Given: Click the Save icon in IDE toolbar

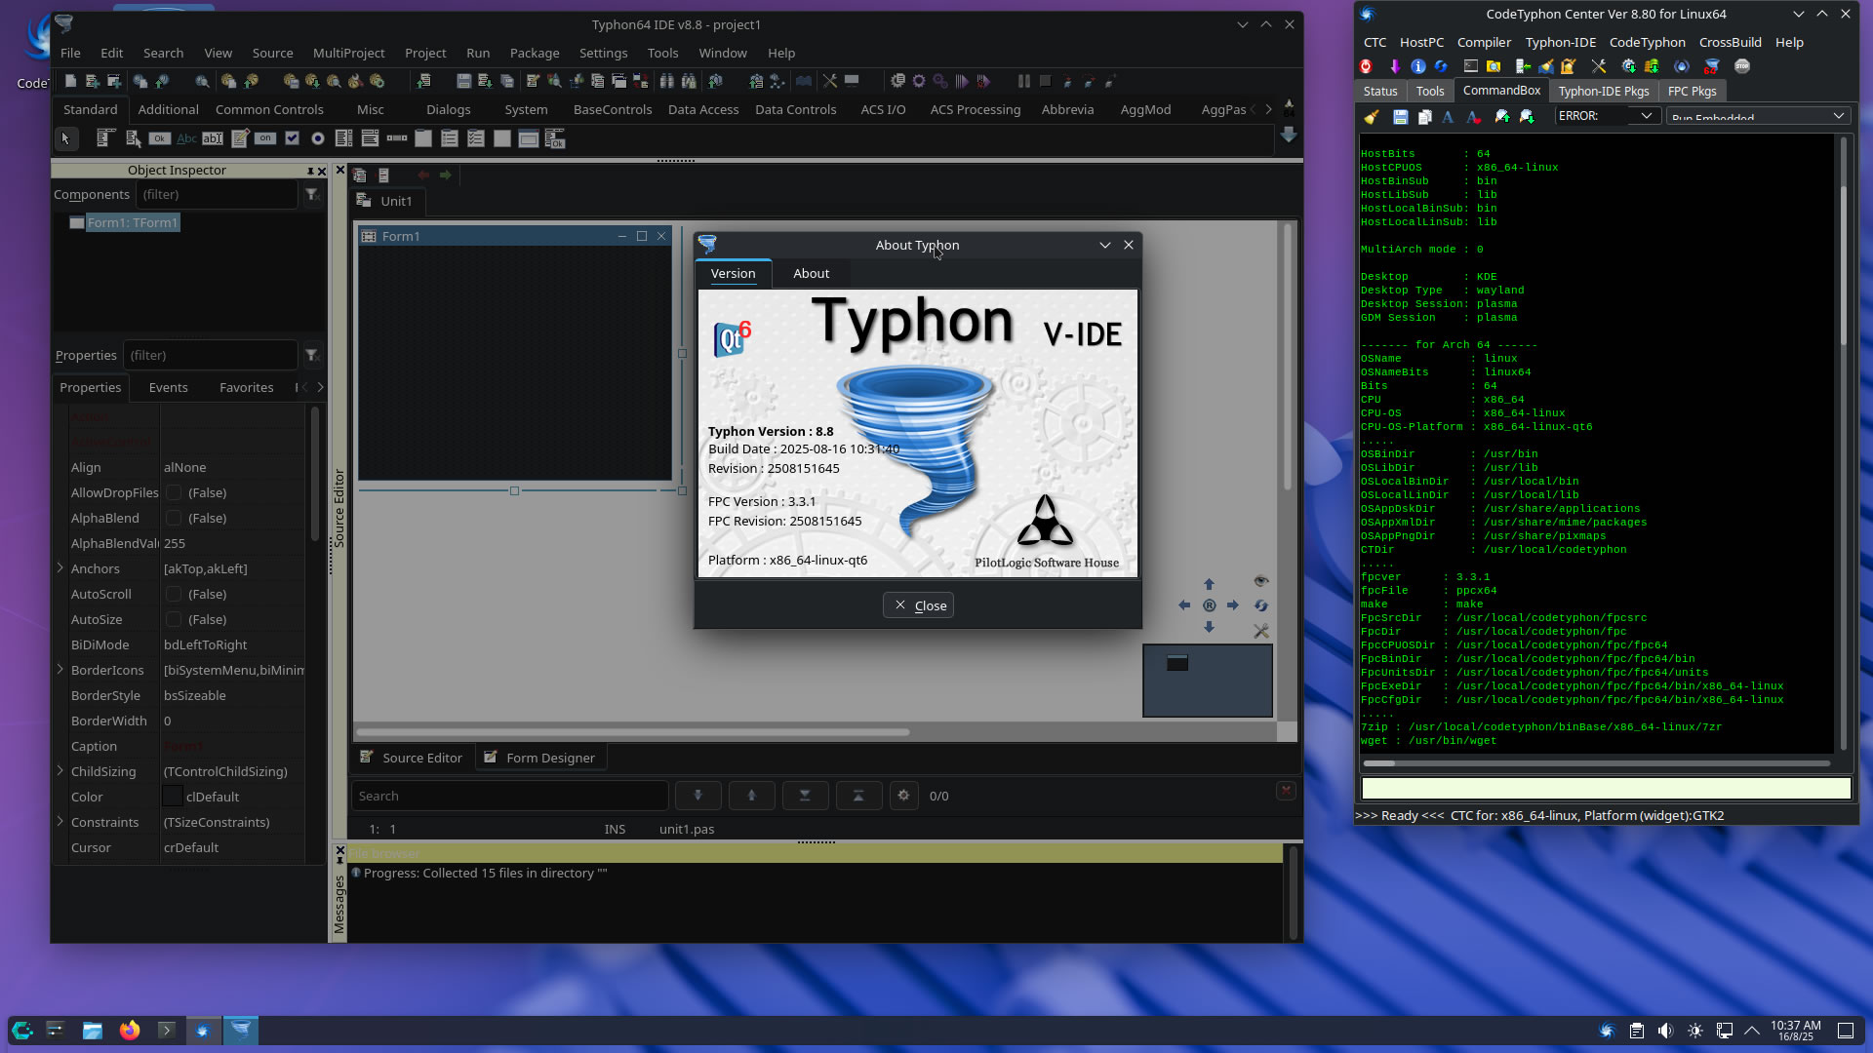Looking at the screenshot, I should coord(463,81).
